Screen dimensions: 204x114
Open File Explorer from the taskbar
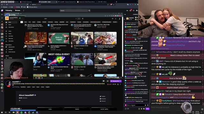pyautogui.click(x=13, y=112)
